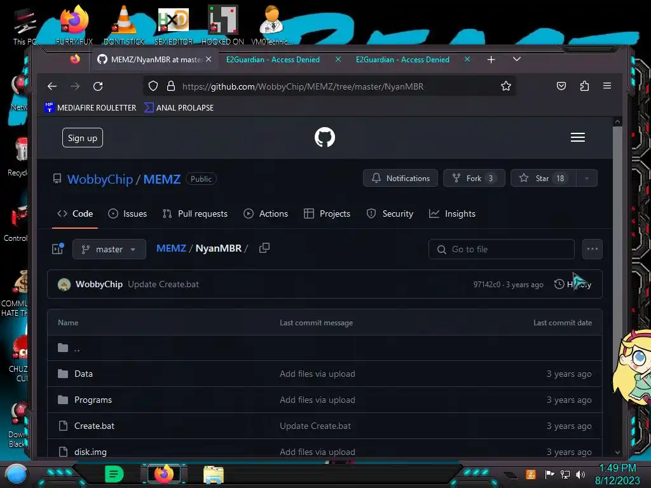Switch to the MEMZ/NyanMBR tab

tap(154, 59)
